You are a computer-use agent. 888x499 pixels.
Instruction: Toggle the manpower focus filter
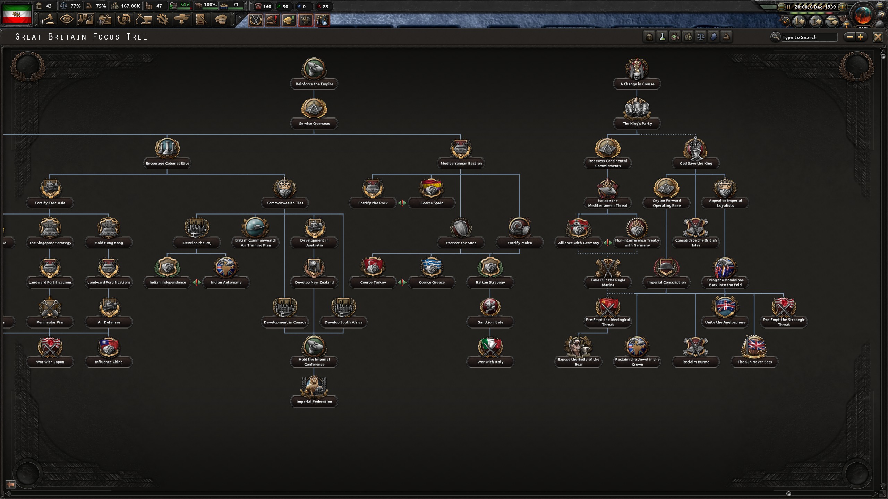point(688,37)
